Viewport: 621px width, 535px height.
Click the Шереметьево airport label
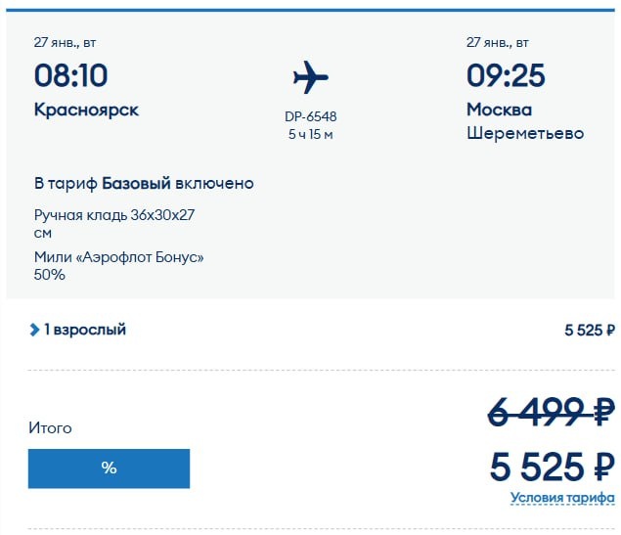point(525,133)
